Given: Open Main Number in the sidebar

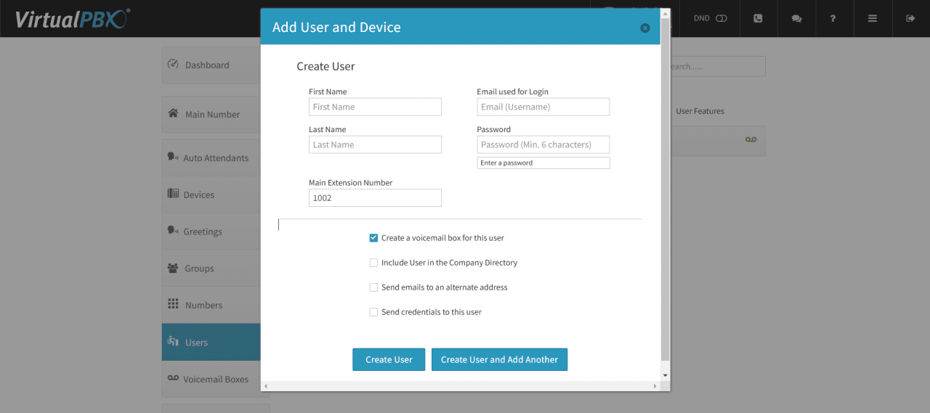Looking at the screenshot, I should click(211, 114).
